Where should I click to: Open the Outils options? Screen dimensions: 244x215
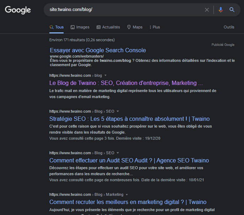point(229,27)
